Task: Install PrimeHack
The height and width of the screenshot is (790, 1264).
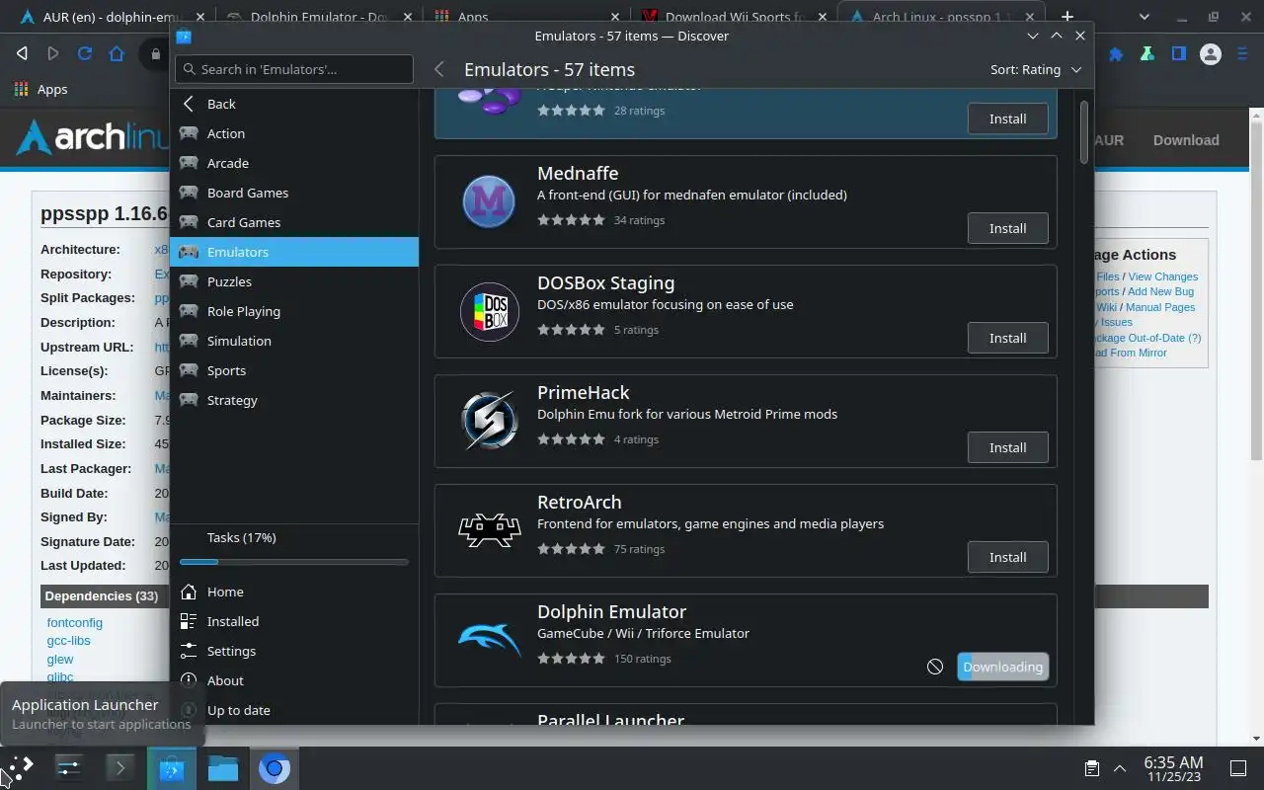Action: click(1007, 447)
